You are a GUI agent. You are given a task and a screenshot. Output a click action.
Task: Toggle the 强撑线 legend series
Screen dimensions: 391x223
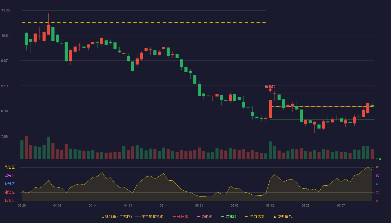[x=229, y=216]
